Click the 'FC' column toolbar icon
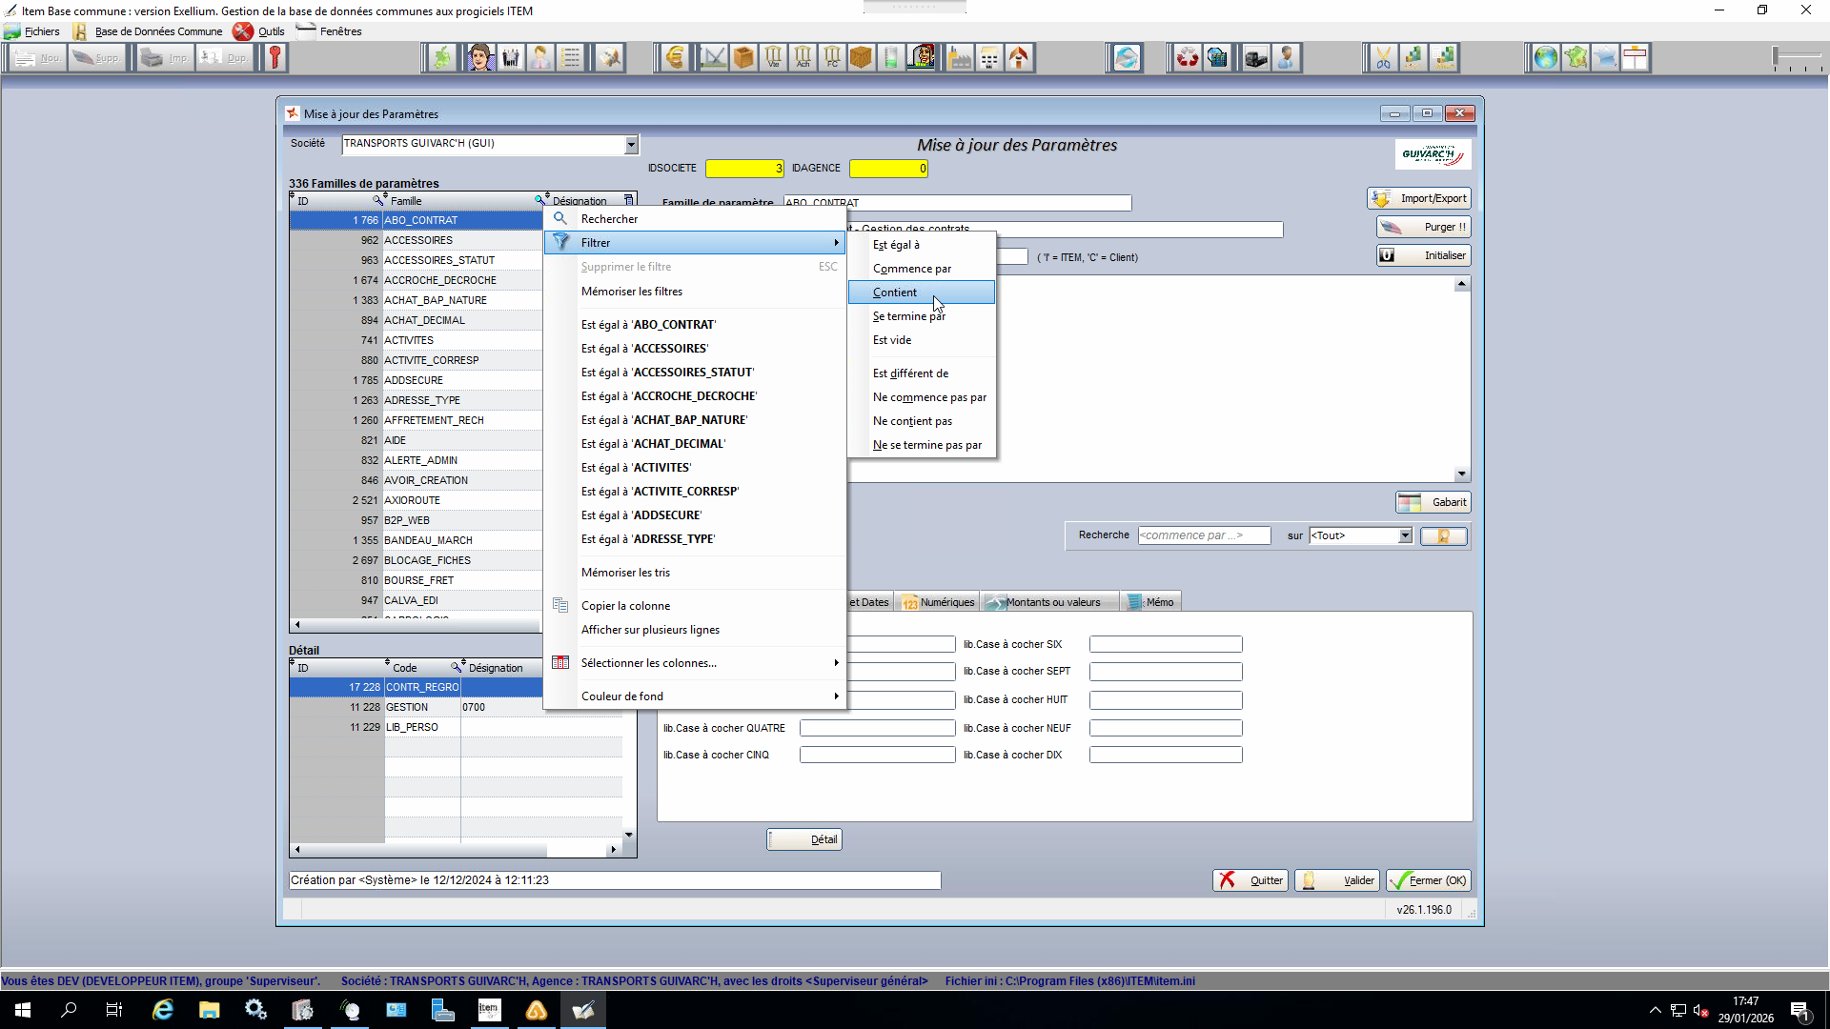Viewport: 1830px width, 1029px height. pyautogui.click(x=832, y=58)
